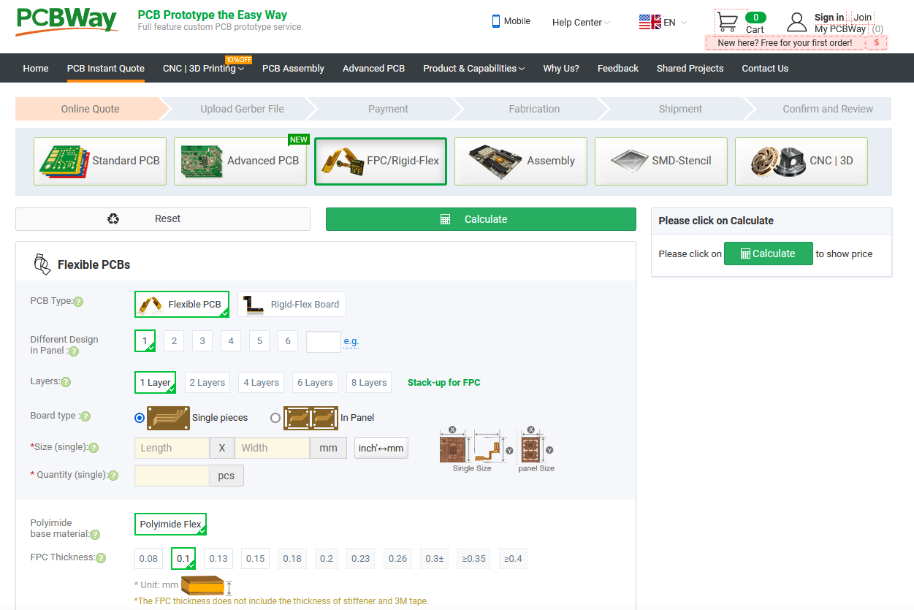Select 4 Layers option
Screen dimensions: 914x610
[x=262, y=383]
